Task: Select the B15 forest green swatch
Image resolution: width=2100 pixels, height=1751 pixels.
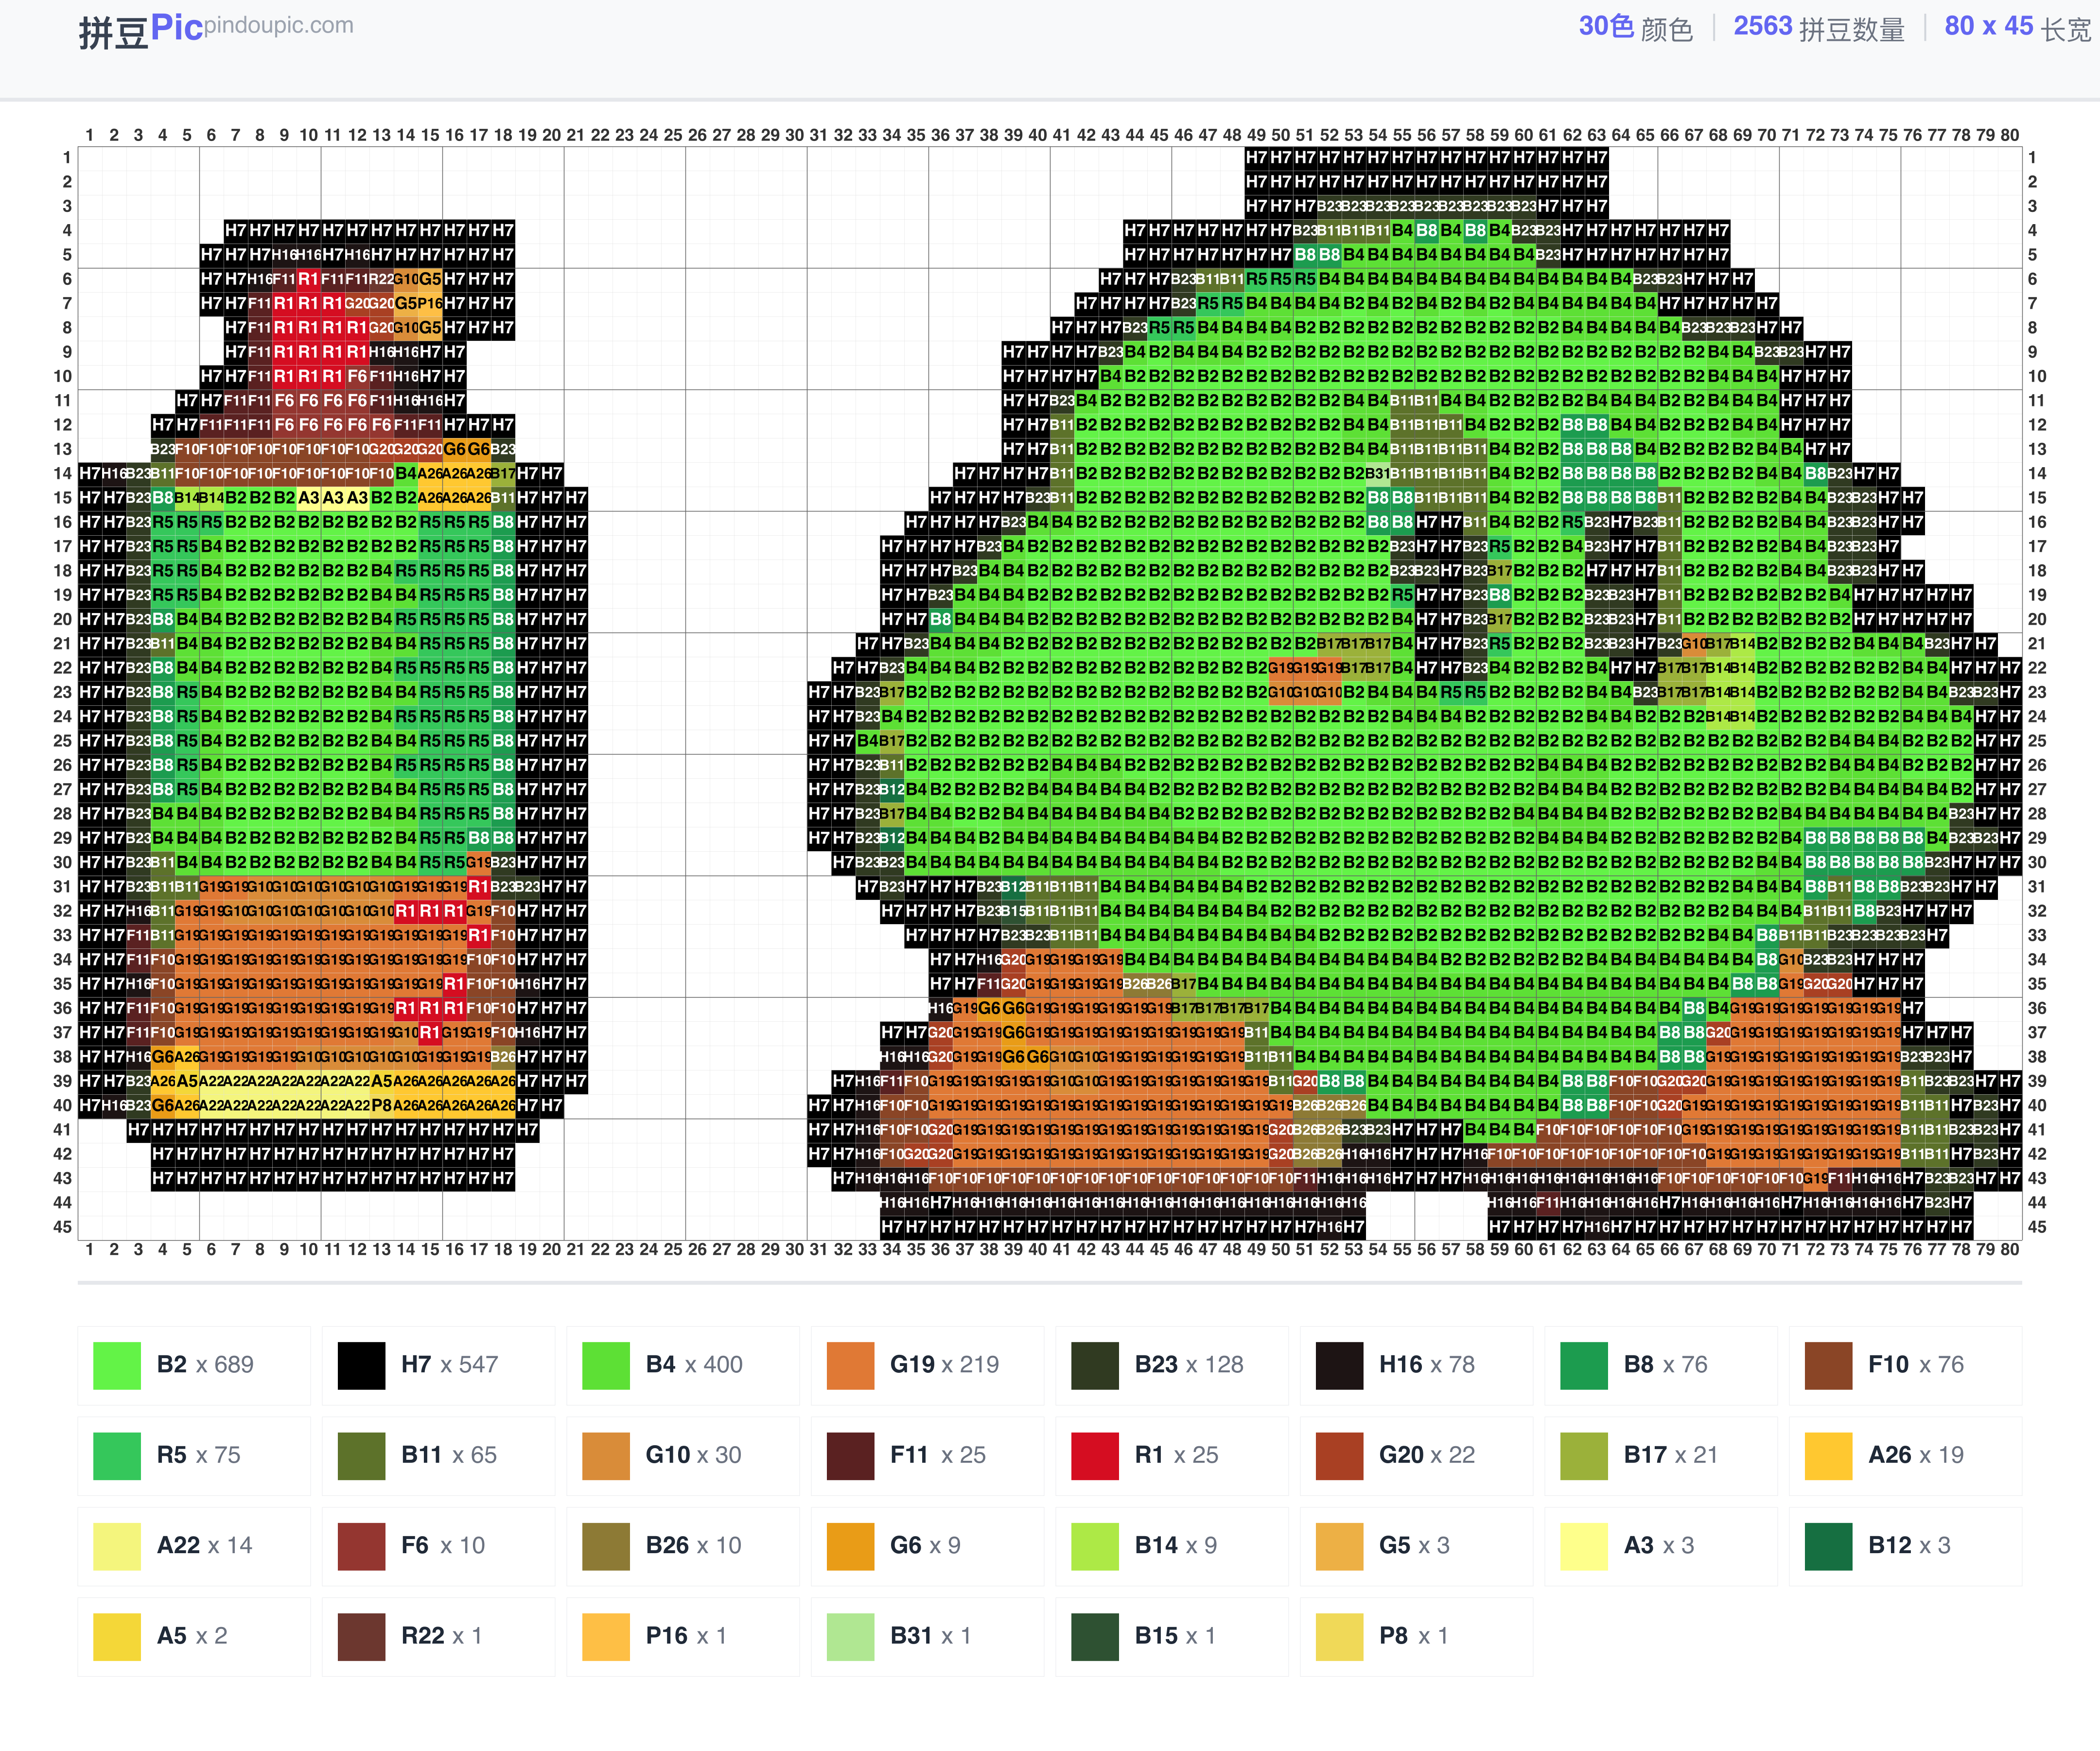Action: tap(1095, 1636)
